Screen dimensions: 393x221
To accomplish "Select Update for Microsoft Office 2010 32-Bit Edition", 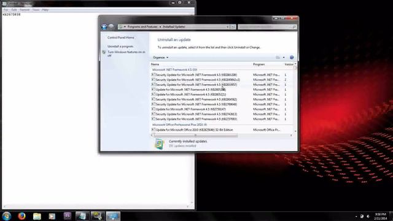I will (x=222, y=130).
